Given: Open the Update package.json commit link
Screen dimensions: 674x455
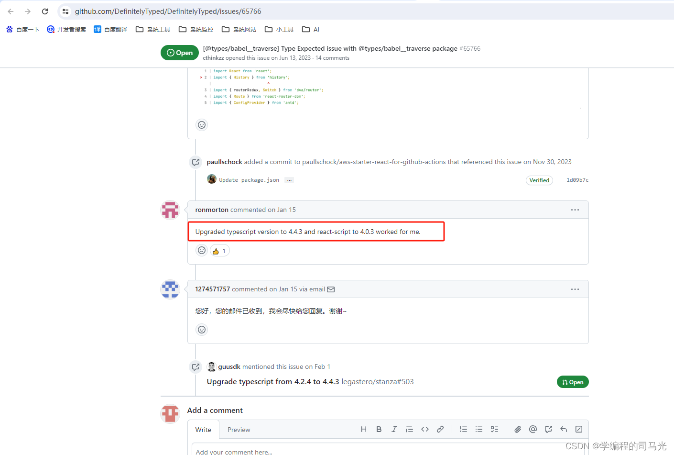Looking at the screenshot, I should coord(249,180).
